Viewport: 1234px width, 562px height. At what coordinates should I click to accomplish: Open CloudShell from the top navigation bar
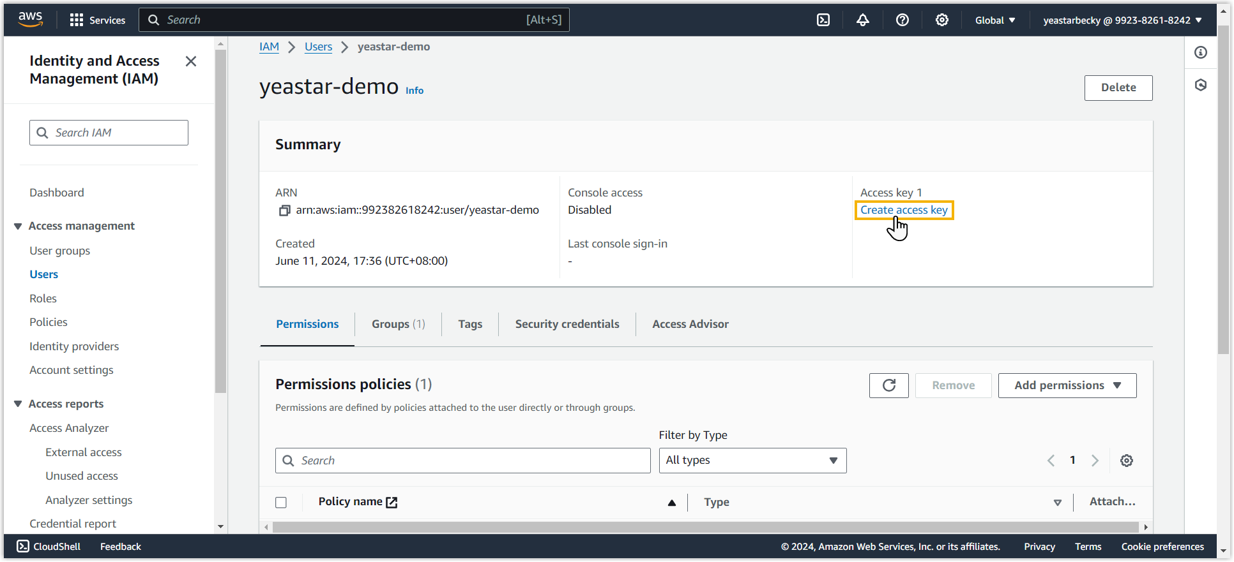(x=823, y=20)
